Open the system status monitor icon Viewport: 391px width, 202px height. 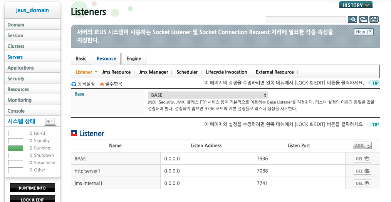point(50,122)
